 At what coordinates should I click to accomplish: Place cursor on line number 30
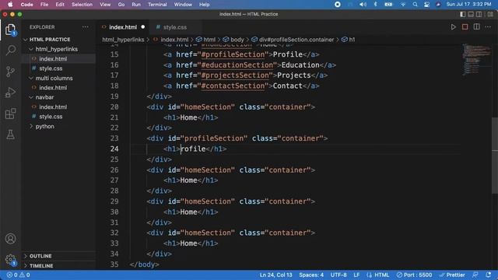point(114,212)
